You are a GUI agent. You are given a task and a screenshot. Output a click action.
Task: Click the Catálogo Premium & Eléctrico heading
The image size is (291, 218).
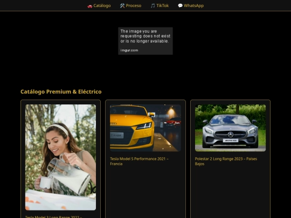click(61, 92)
